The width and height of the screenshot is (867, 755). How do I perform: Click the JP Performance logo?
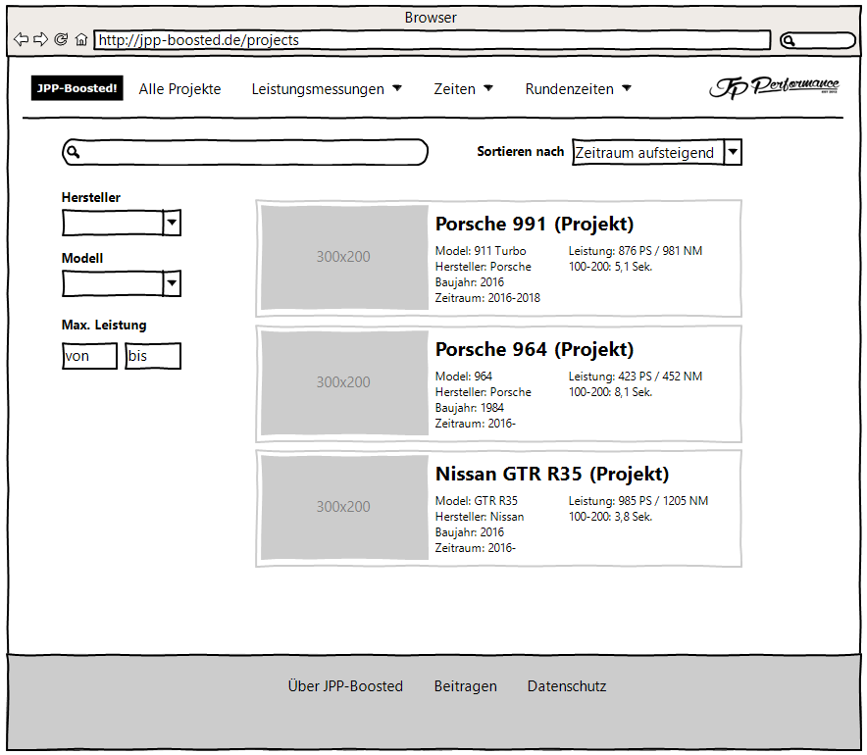pyautogui.click(x=774, y=88)
